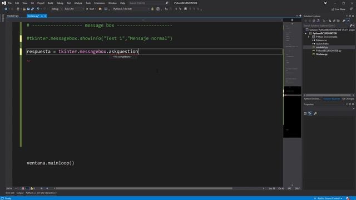The width and height of the screenshot is (356, 200).
Task: Click the New Project icon in toolbar
Action: click(x=18, y=9)
